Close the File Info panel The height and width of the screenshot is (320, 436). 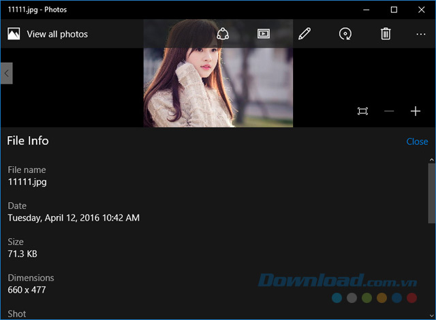(x=417, y=142)
